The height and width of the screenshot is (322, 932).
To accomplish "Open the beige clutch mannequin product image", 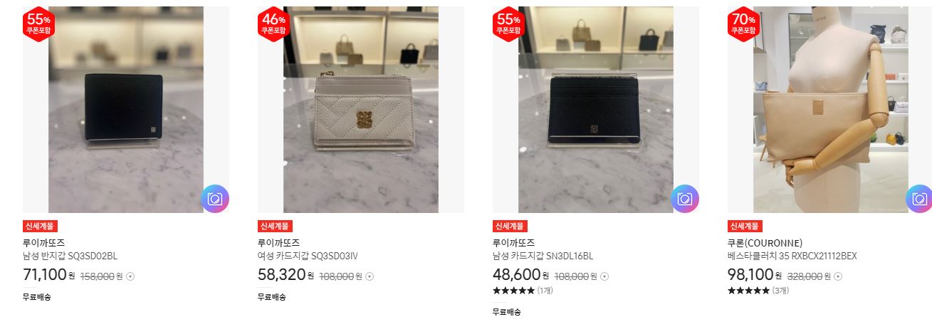I will (x=830, y=110).
